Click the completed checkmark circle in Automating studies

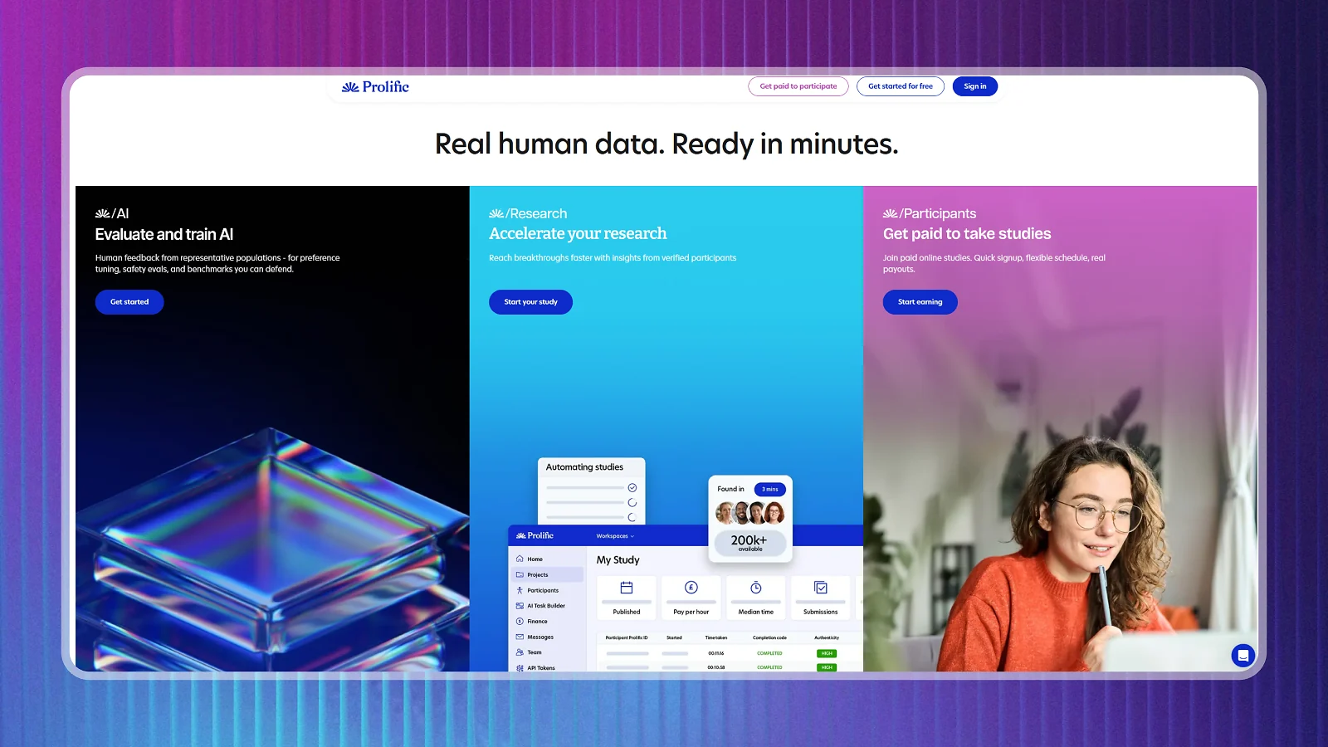pos(632,488)
